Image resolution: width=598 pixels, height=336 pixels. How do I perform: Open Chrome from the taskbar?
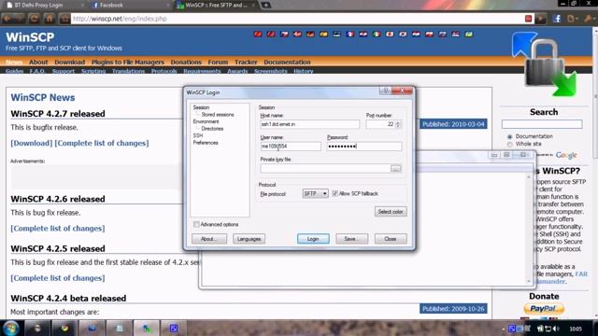(64, 328)
